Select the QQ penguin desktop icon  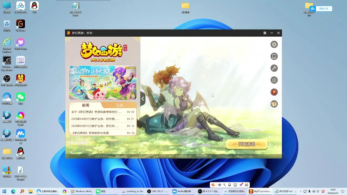pos(34,7)
